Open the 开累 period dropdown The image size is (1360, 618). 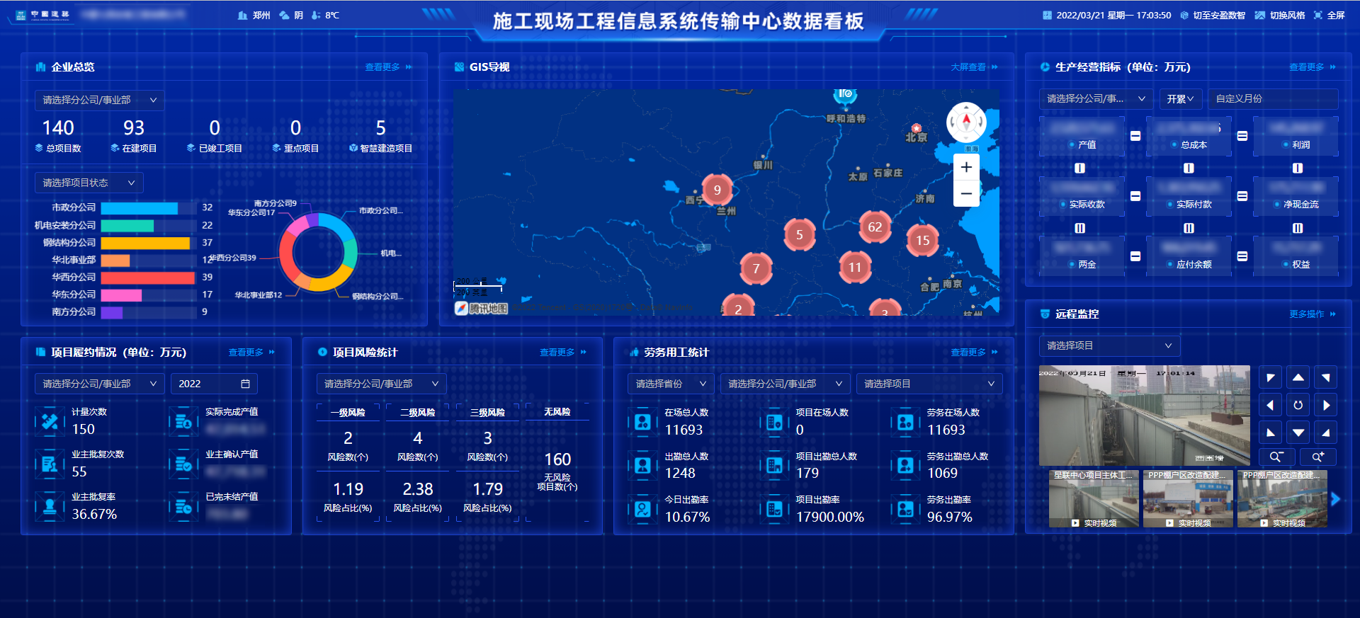(x=1180, y=99)
